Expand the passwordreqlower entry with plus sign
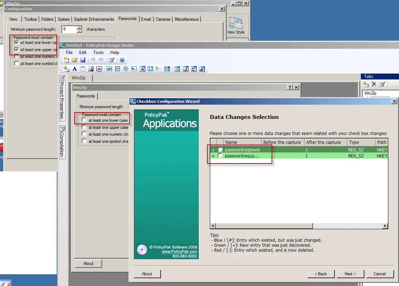Viewport: 399px width, 286px height. coord(213,150)
